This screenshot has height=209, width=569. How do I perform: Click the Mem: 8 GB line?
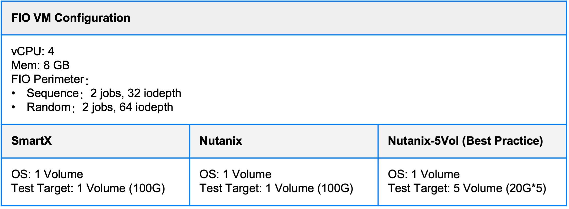40,65
